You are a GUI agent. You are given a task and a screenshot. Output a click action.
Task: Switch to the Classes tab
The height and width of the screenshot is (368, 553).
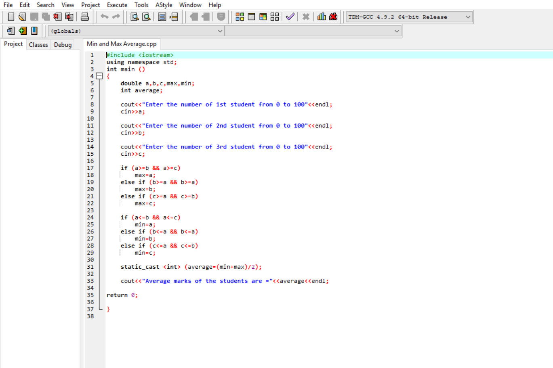click(x=38, y=45)
